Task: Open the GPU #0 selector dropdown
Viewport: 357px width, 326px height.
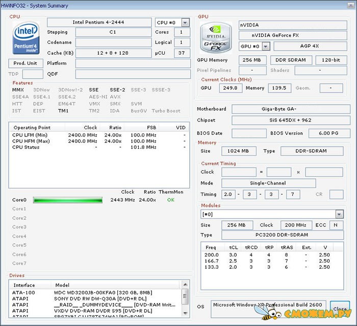Action: (266, 46)
